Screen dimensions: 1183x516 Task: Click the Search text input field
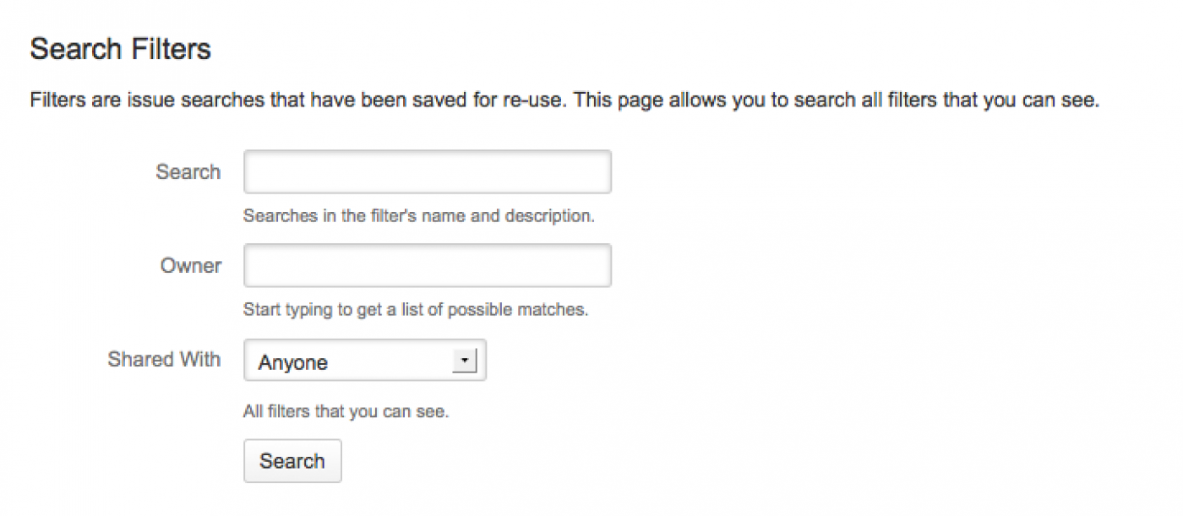coord(427,172)
